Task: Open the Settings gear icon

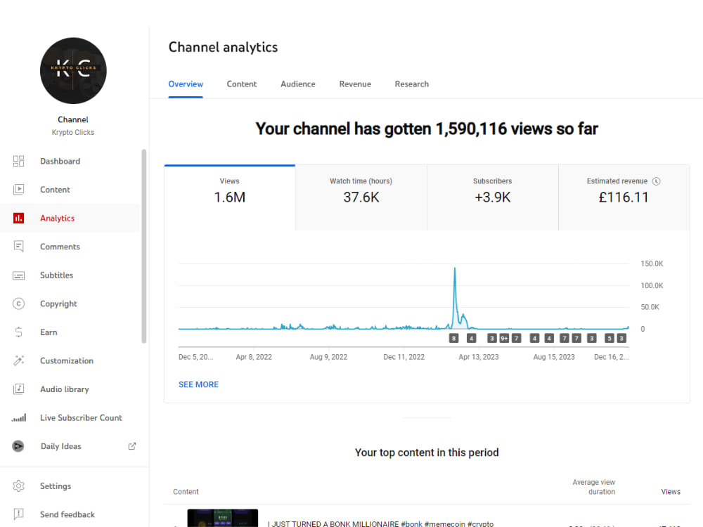Action: click(18, 486)
